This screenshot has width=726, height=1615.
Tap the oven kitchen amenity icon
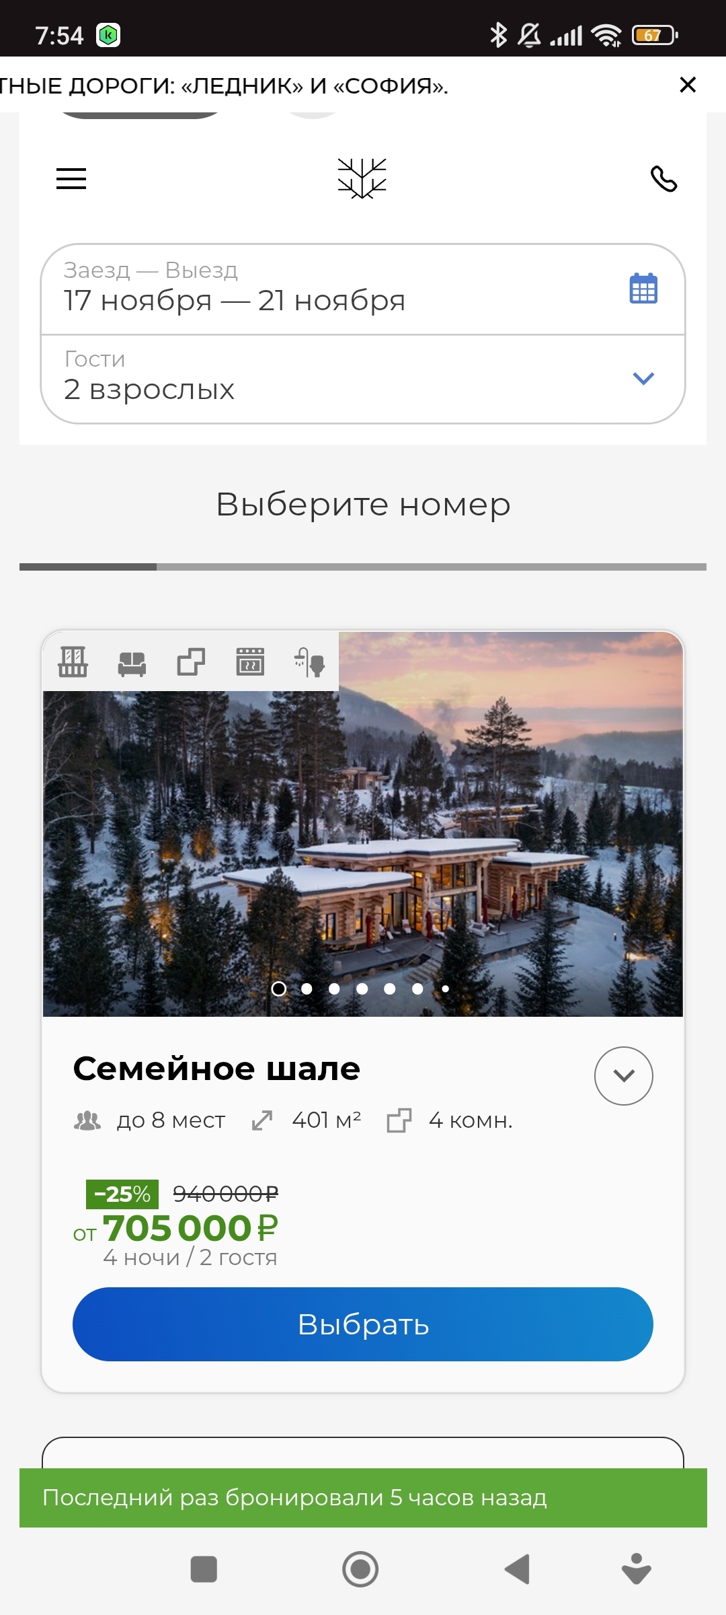250,661
